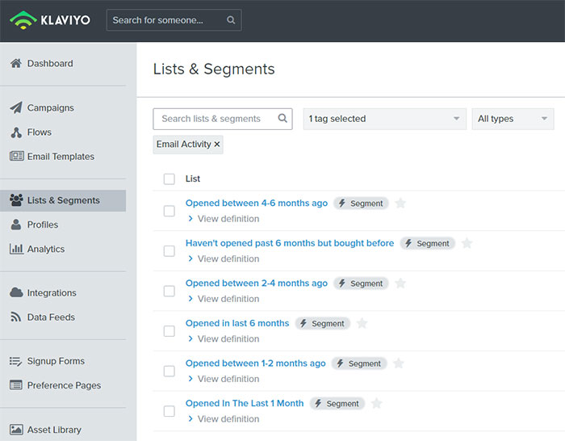Star the Opened in last 6 months segment
Screen dimensions: 565x441
pos(362,323)
